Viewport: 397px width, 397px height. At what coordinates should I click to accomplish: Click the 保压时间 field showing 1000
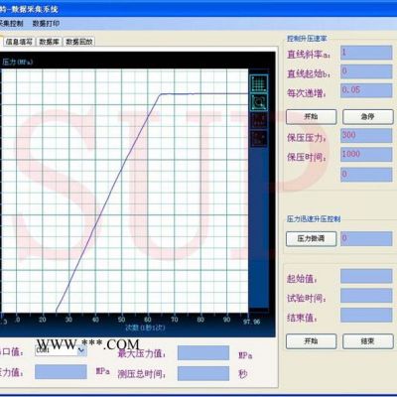click(366, 155)
